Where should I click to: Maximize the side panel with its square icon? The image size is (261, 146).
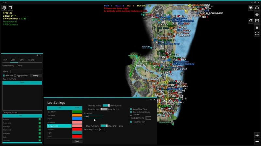37,55
